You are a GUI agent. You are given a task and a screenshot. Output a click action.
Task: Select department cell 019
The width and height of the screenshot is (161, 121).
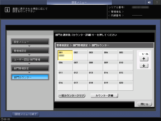point(111,85)
